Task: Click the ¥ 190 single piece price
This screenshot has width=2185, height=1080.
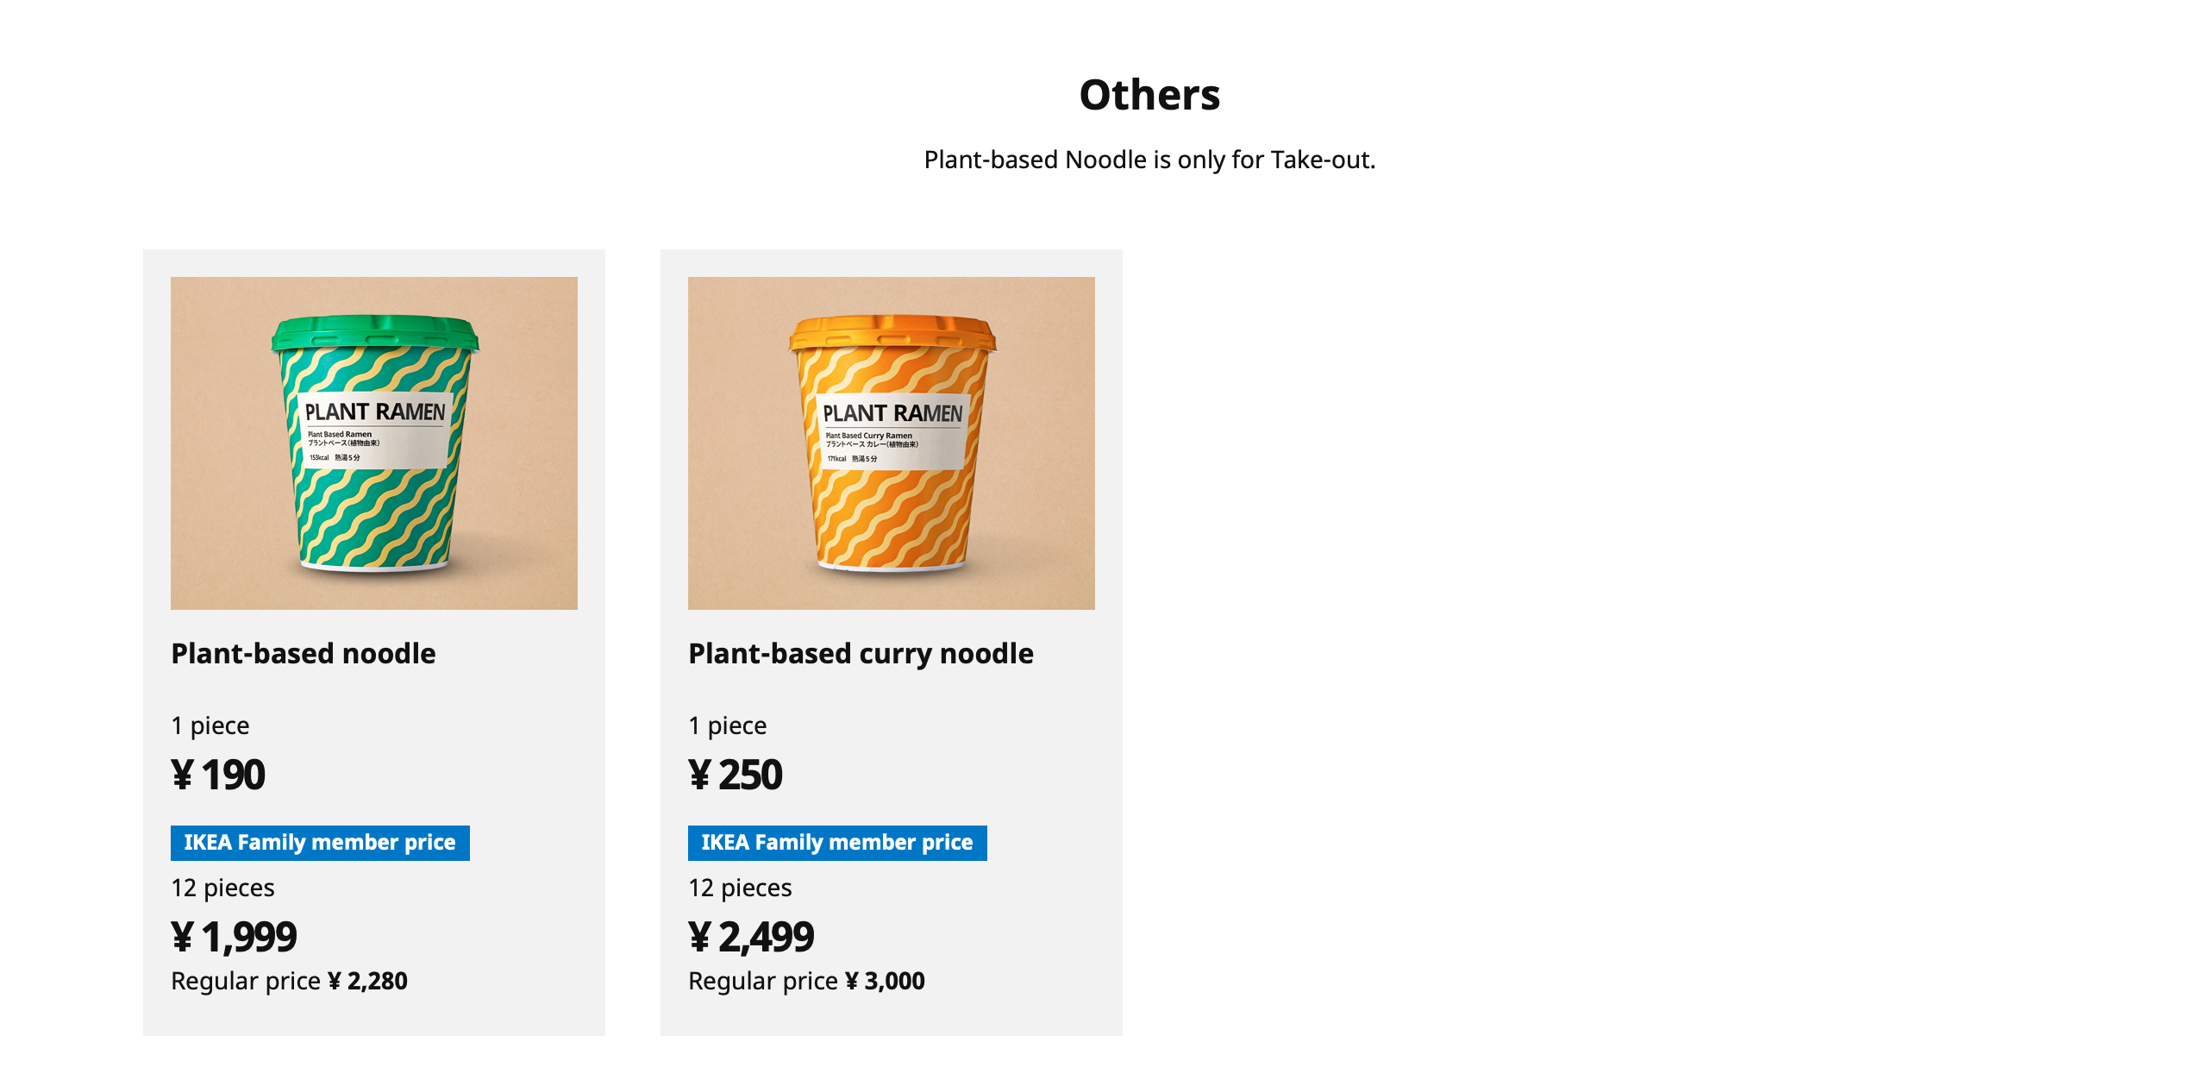Action: point(218,775)
